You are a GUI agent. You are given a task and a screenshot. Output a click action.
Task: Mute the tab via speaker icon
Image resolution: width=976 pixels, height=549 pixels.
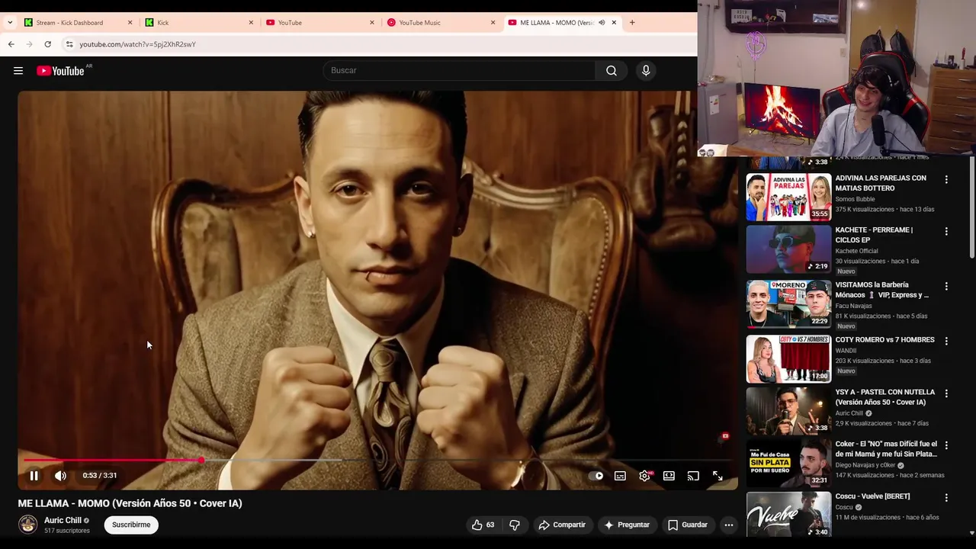click(602, 23)
